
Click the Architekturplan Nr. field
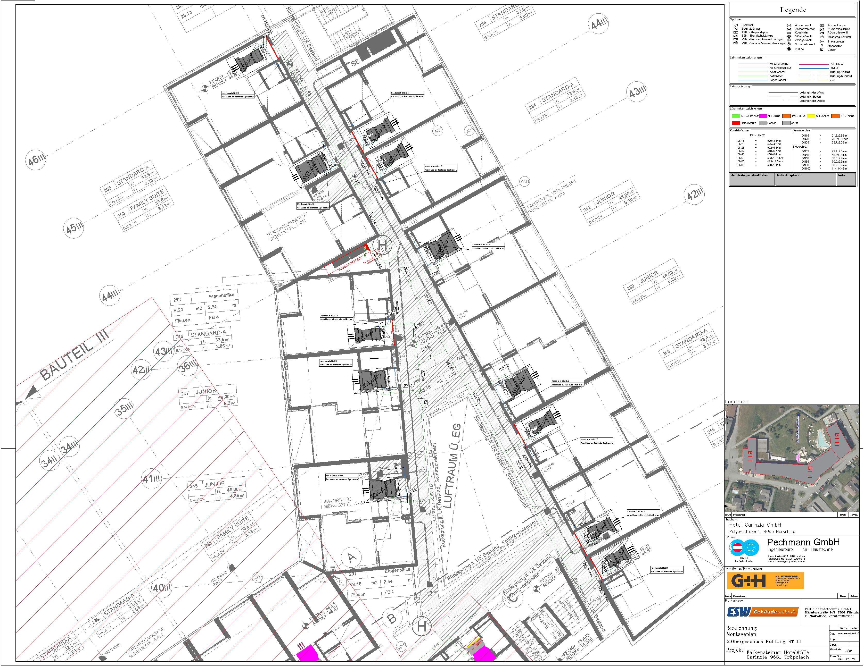tap(806, 179)
